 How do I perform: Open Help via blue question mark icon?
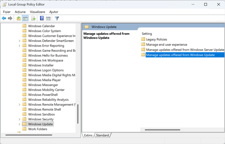click(x=42, y=18)
